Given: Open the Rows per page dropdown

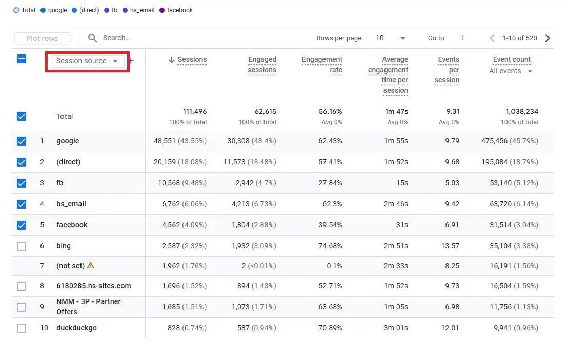Looking at the screenshot, I should click(390, 38).
